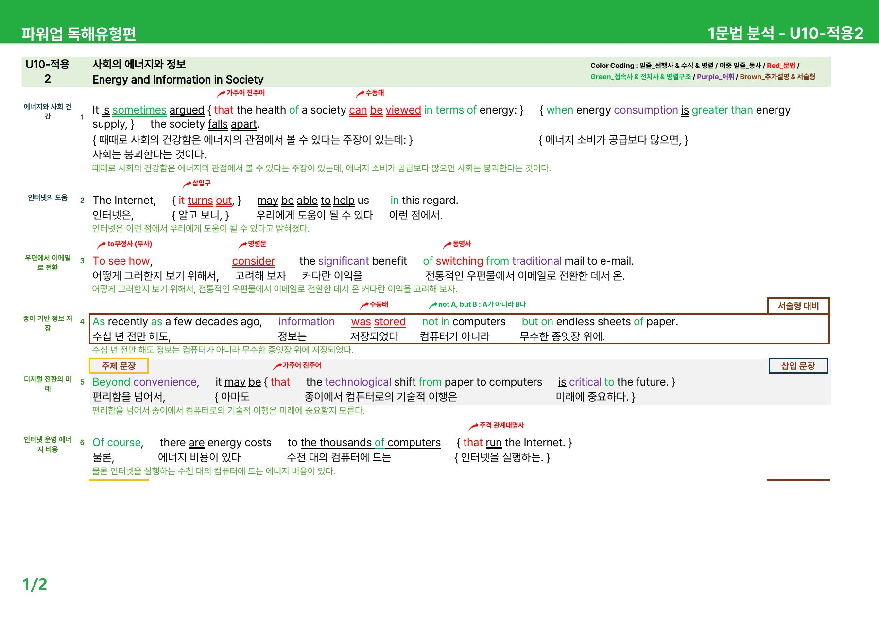Click the sentence number 5
Screen dimensions: 879x621
(x=82, y=382)
